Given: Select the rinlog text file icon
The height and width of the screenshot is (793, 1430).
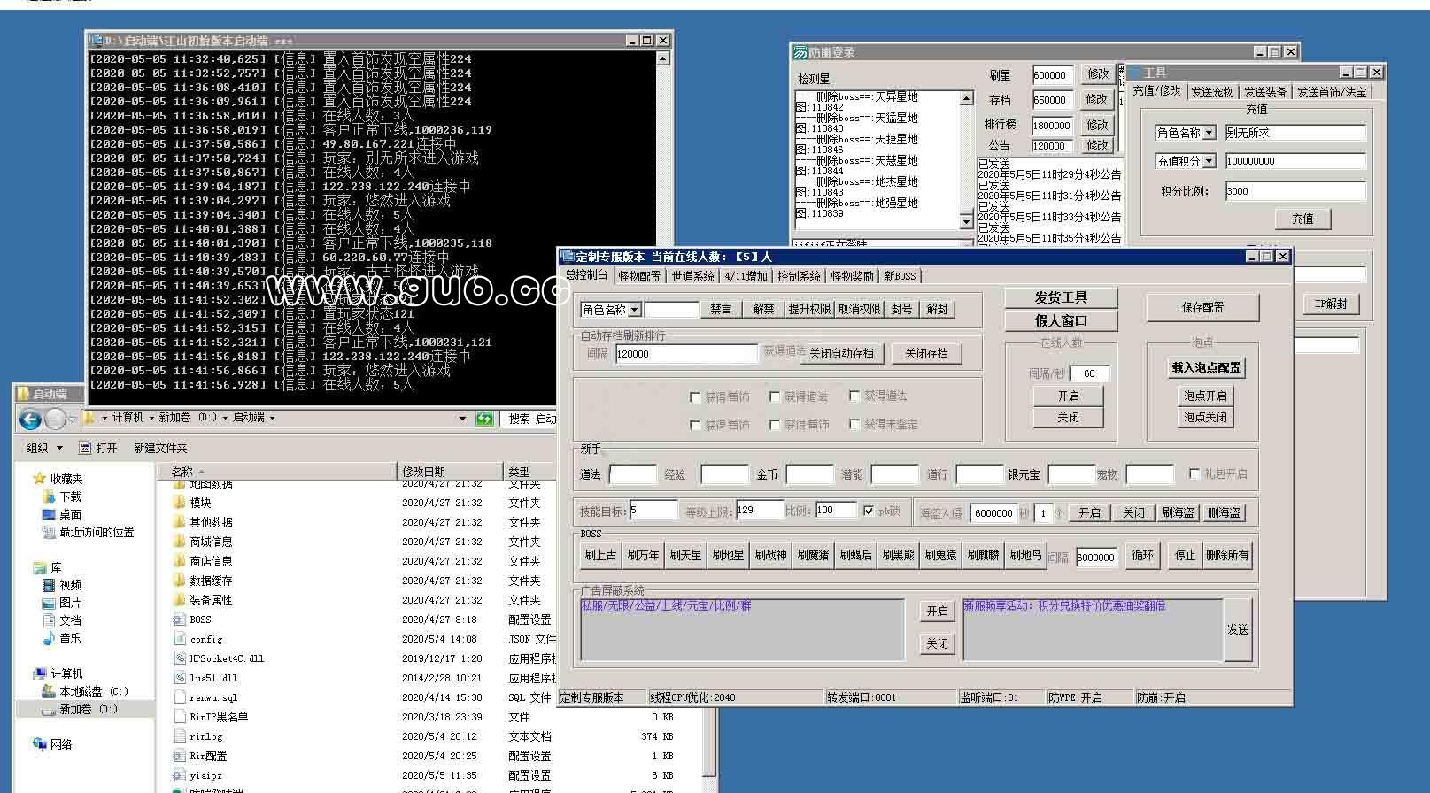Looking at the screenshot, I should [x=180, y=736].
